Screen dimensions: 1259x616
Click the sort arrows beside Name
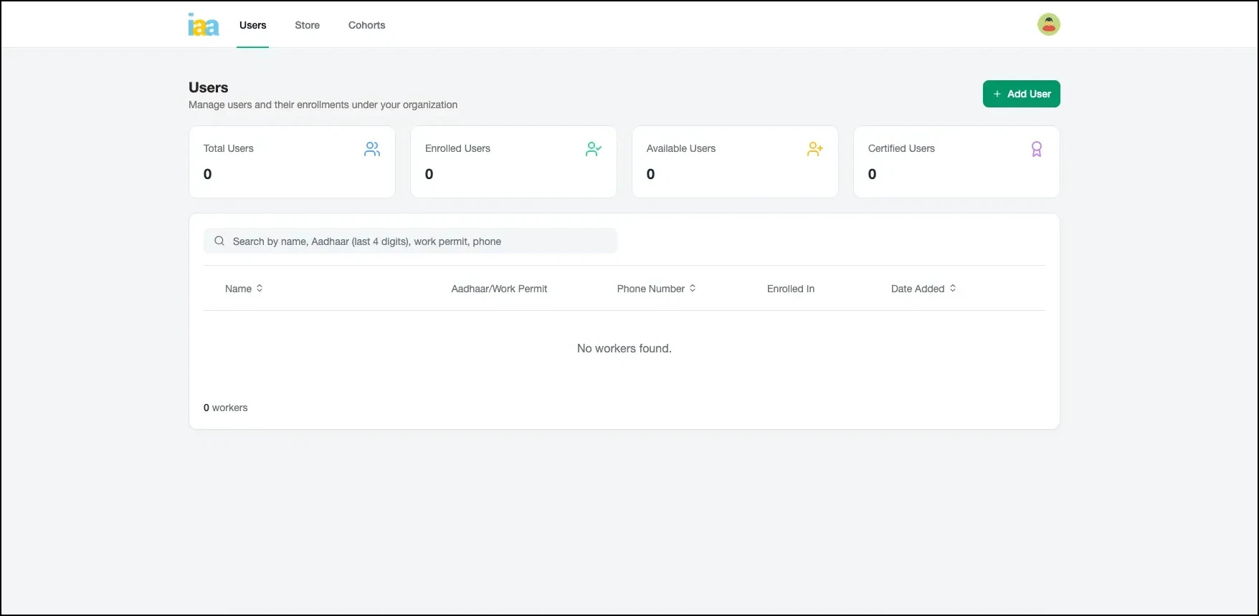tap(260, 288)
